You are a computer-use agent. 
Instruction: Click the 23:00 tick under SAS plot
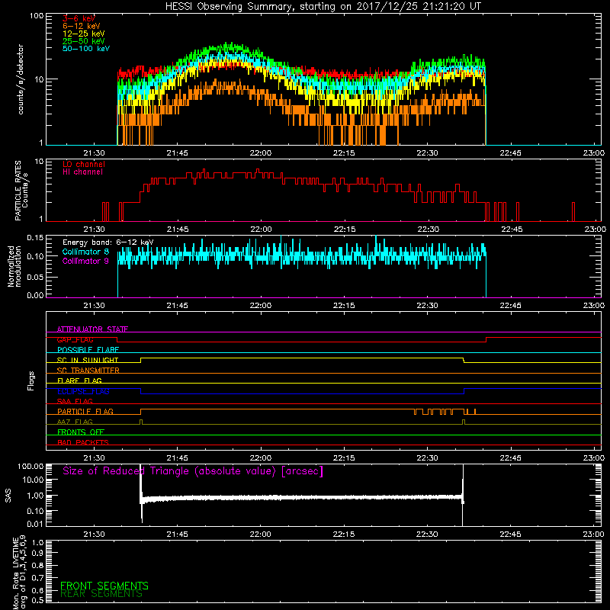coord(594,535)
